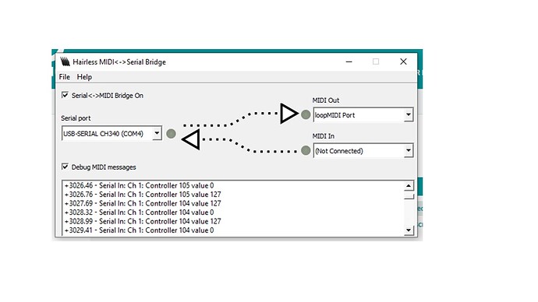Image resolution: width=538 pixels, height=302 pixels.
Task: Select log line '+3026.76' Controller 105 value 127
Action: 143,195
